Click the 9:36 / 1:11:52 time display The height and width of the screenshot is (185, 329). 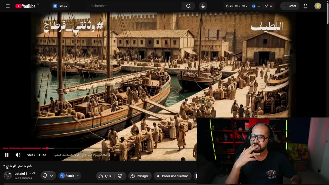tap(37, 155)
